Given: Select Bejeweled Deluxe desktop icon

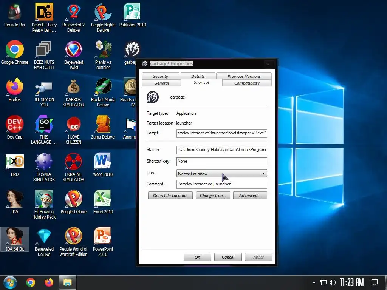Looking at the screenshot, I should pyautogui.click(x=44, y=242).
